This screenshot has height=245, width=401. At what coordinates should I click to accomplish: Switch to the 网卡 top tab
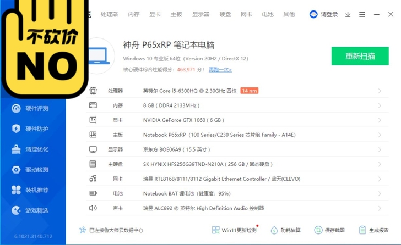coord(247,14)
